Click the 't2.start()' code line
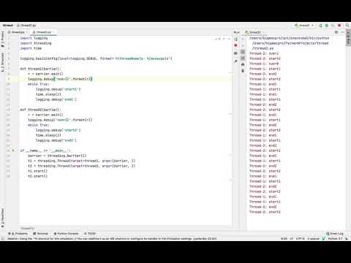The image size is (351, 263). [x=37, y=176]
